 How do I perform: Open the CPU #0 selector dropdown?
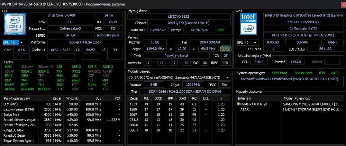pyautogui.click(x=14, y=42)
